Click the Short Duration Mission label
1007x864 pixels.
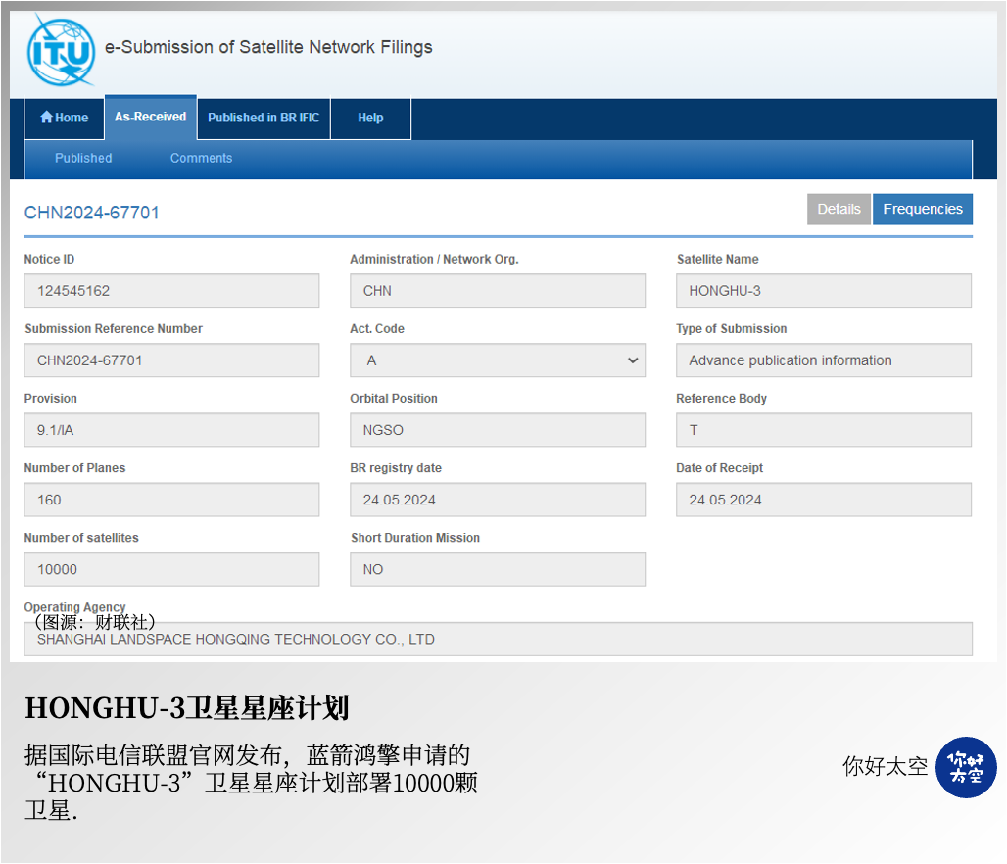point(415,538)
